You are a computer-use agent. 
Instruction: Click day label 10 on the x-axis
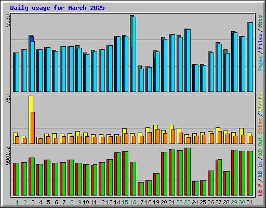[x=86, y=202]
